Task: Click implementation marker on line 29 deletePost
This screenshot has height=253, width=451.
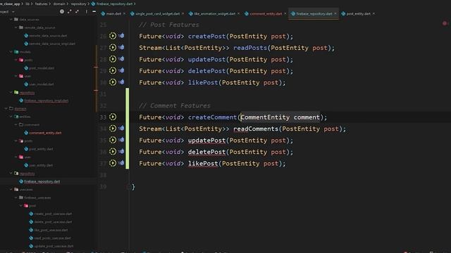Action: (122, 70)
